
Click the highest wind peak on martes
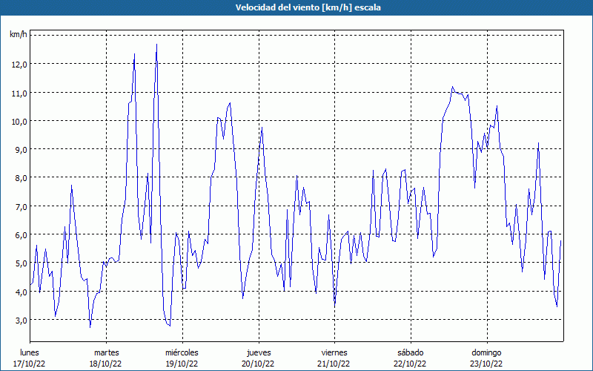156,45
